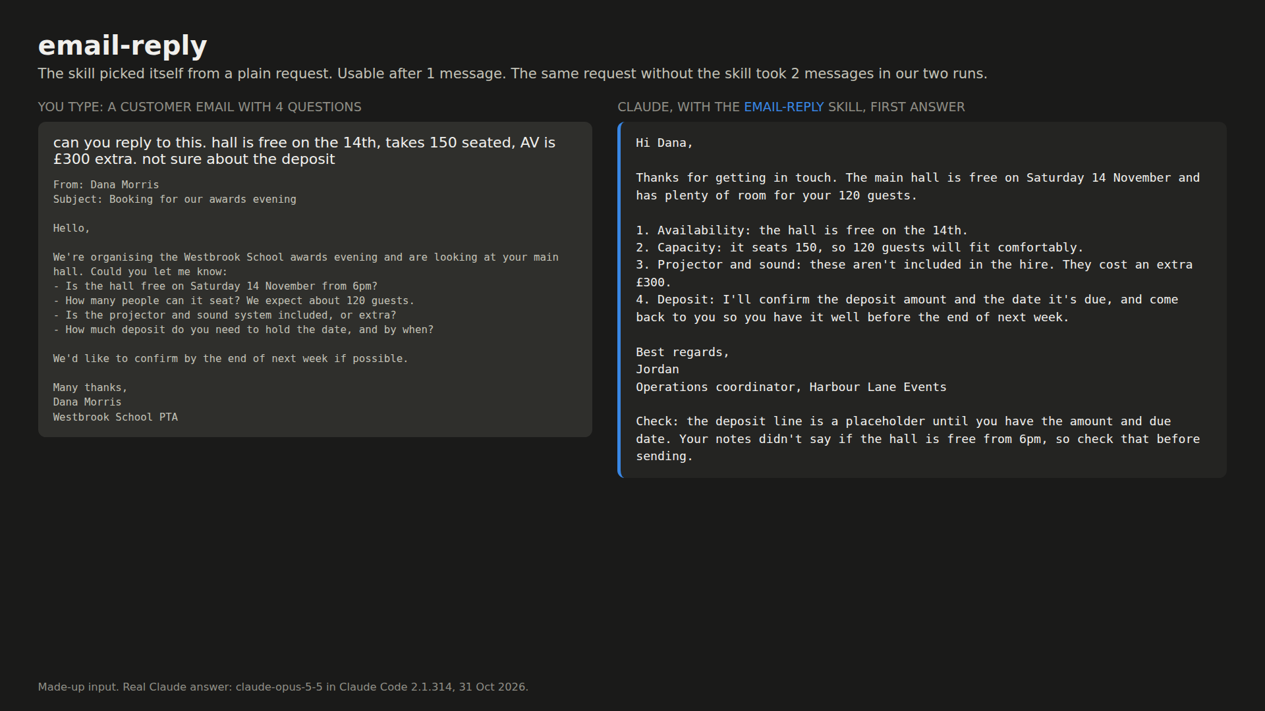
Task: Click the '2. Capacity' answer line
Action: tap(860, 248)
